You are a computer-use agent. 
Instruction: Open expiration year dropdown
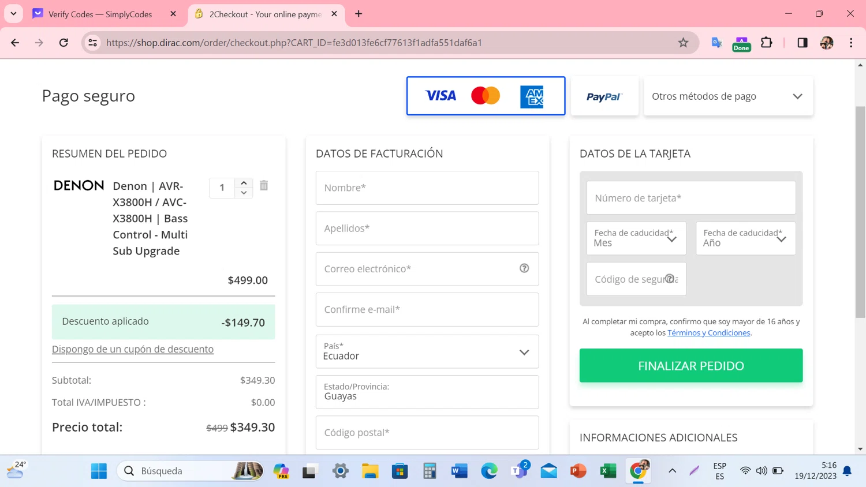coord(745,238)
